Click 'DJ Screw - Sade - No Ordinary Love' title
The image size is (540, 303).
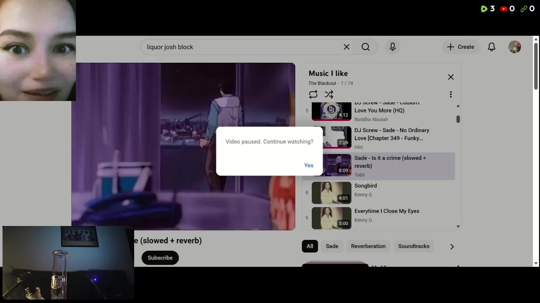pyautogui.click(x=392, y=134)
